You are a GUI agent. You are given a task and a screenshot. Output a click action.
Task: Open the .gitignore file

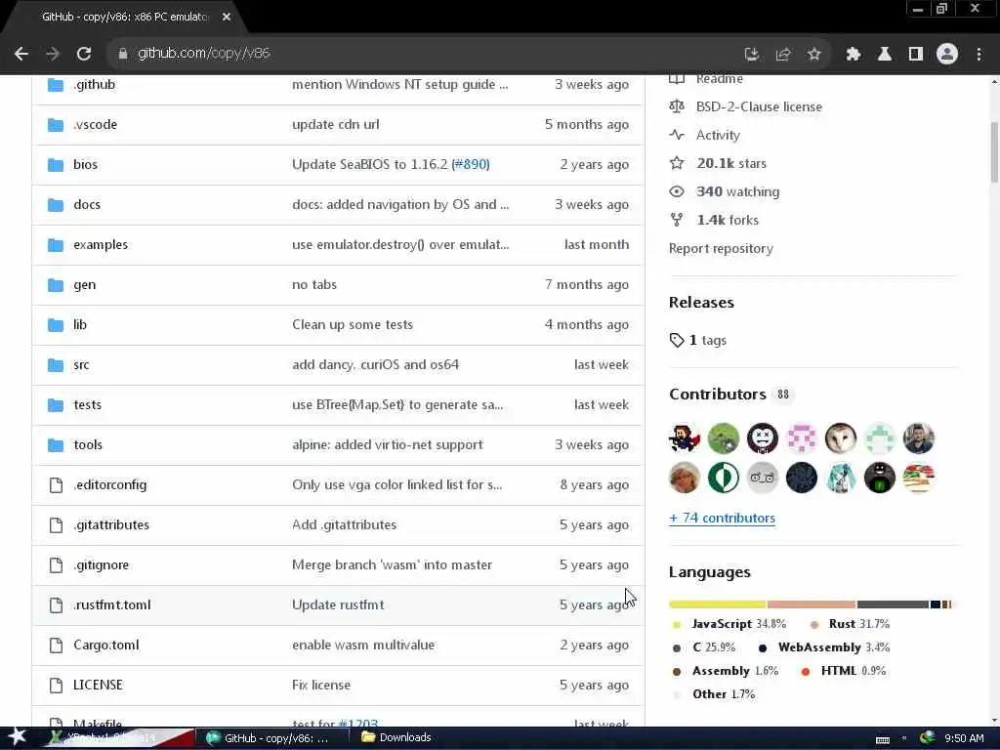pyautogui.click(x=101, y=565)
